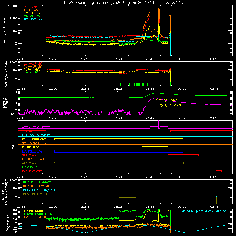This screenshot has height=236, width=236.
Task: Click the FRONTS_OFF flag label
Action: click(31, 167)
